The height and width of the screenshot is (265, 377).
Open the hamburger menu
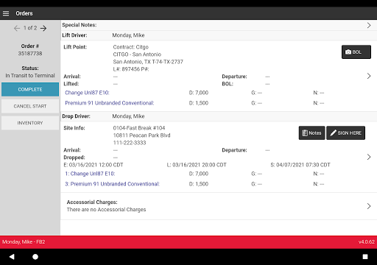click(x=6, y=13)
